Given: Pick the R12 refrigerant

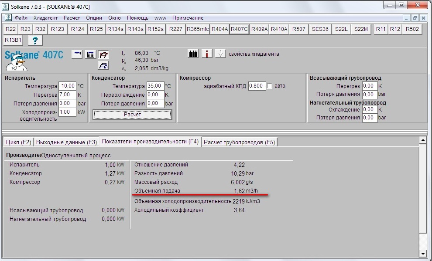Looking at the screenshot, I should (x=395, y=29).
